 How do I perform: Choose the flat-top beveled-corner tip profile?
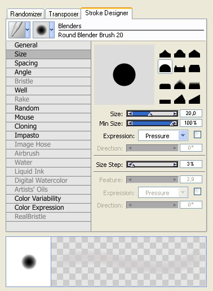pyautogui.click(x=194, y=69)
